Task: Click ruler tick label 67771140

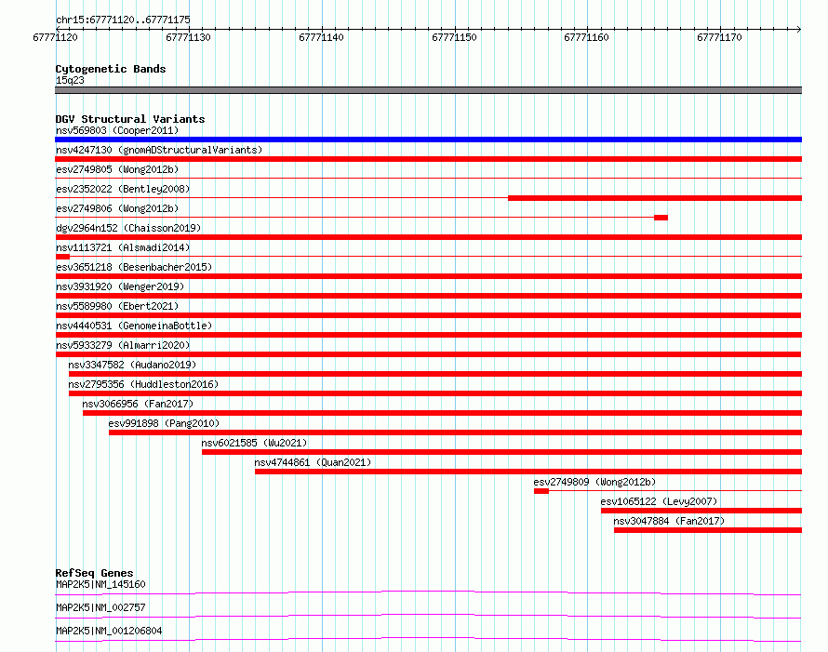Action: (x=321, y=37)
